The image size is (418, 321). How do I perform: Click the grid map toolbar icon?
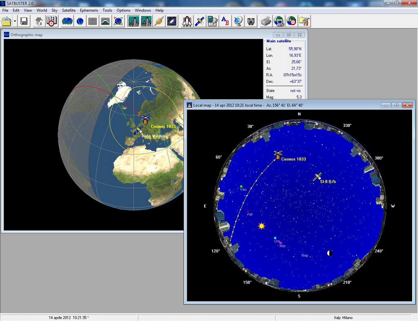click(x=93, y=21)
